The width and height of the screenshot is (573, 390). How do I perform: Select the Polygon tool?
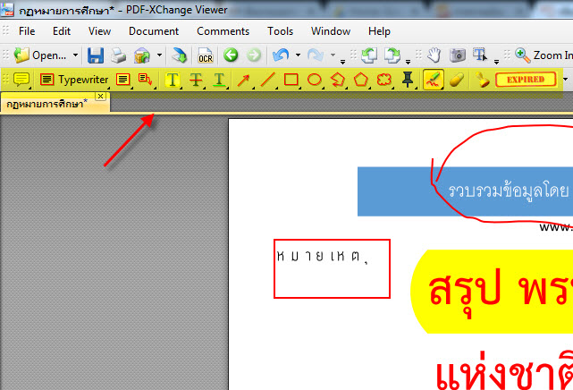(x=360, y=80)
